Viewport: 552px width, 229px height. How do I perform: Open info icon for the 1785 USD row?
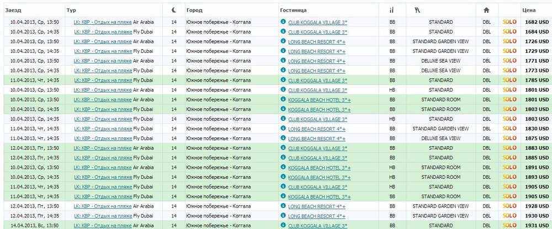[283, 80]
